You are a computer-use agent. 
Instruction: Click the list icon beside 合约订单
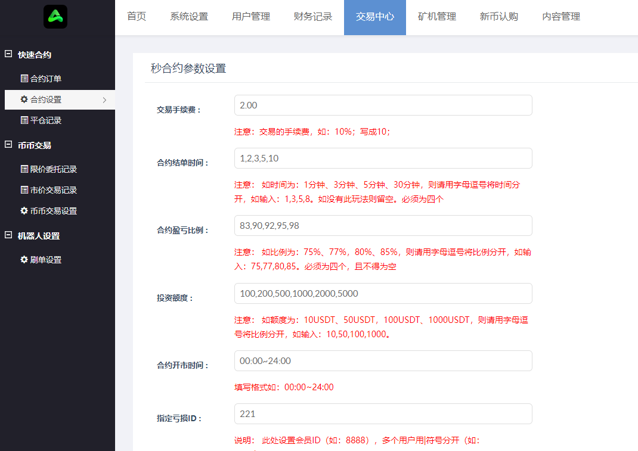pos(24,79)
